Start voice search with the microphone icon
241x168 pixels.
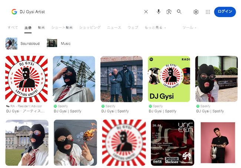click(158, 11)
